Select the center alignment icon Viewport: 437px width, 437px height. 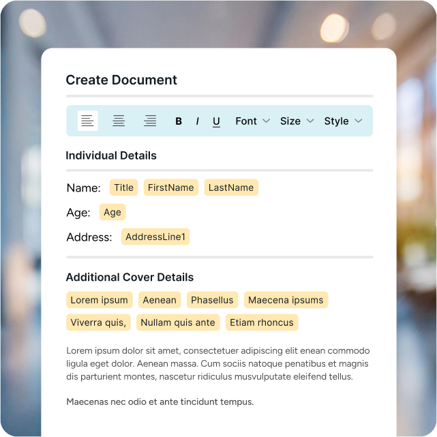coord(119,121)
